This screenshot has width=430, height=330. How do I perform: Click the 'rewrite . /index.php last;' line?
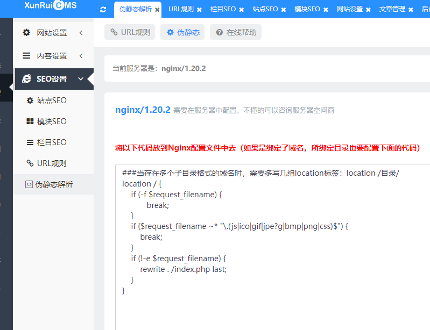click(183, 269)
